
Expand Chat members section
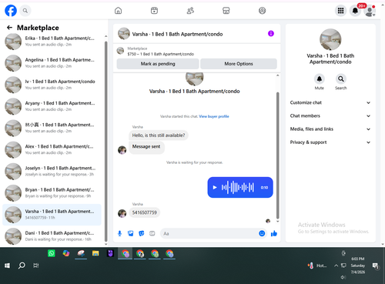pyautogui.click(x=330, y=115)
